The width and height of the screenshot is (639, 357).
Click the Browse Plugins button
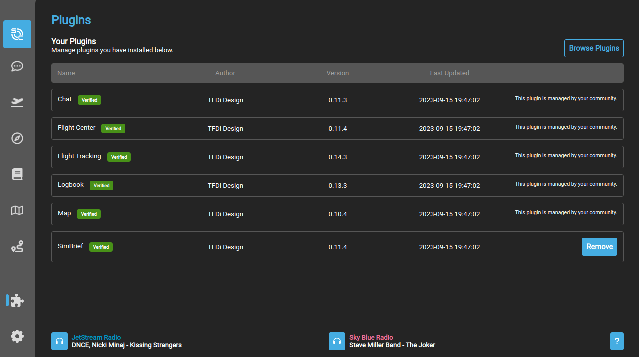point(594,48)
